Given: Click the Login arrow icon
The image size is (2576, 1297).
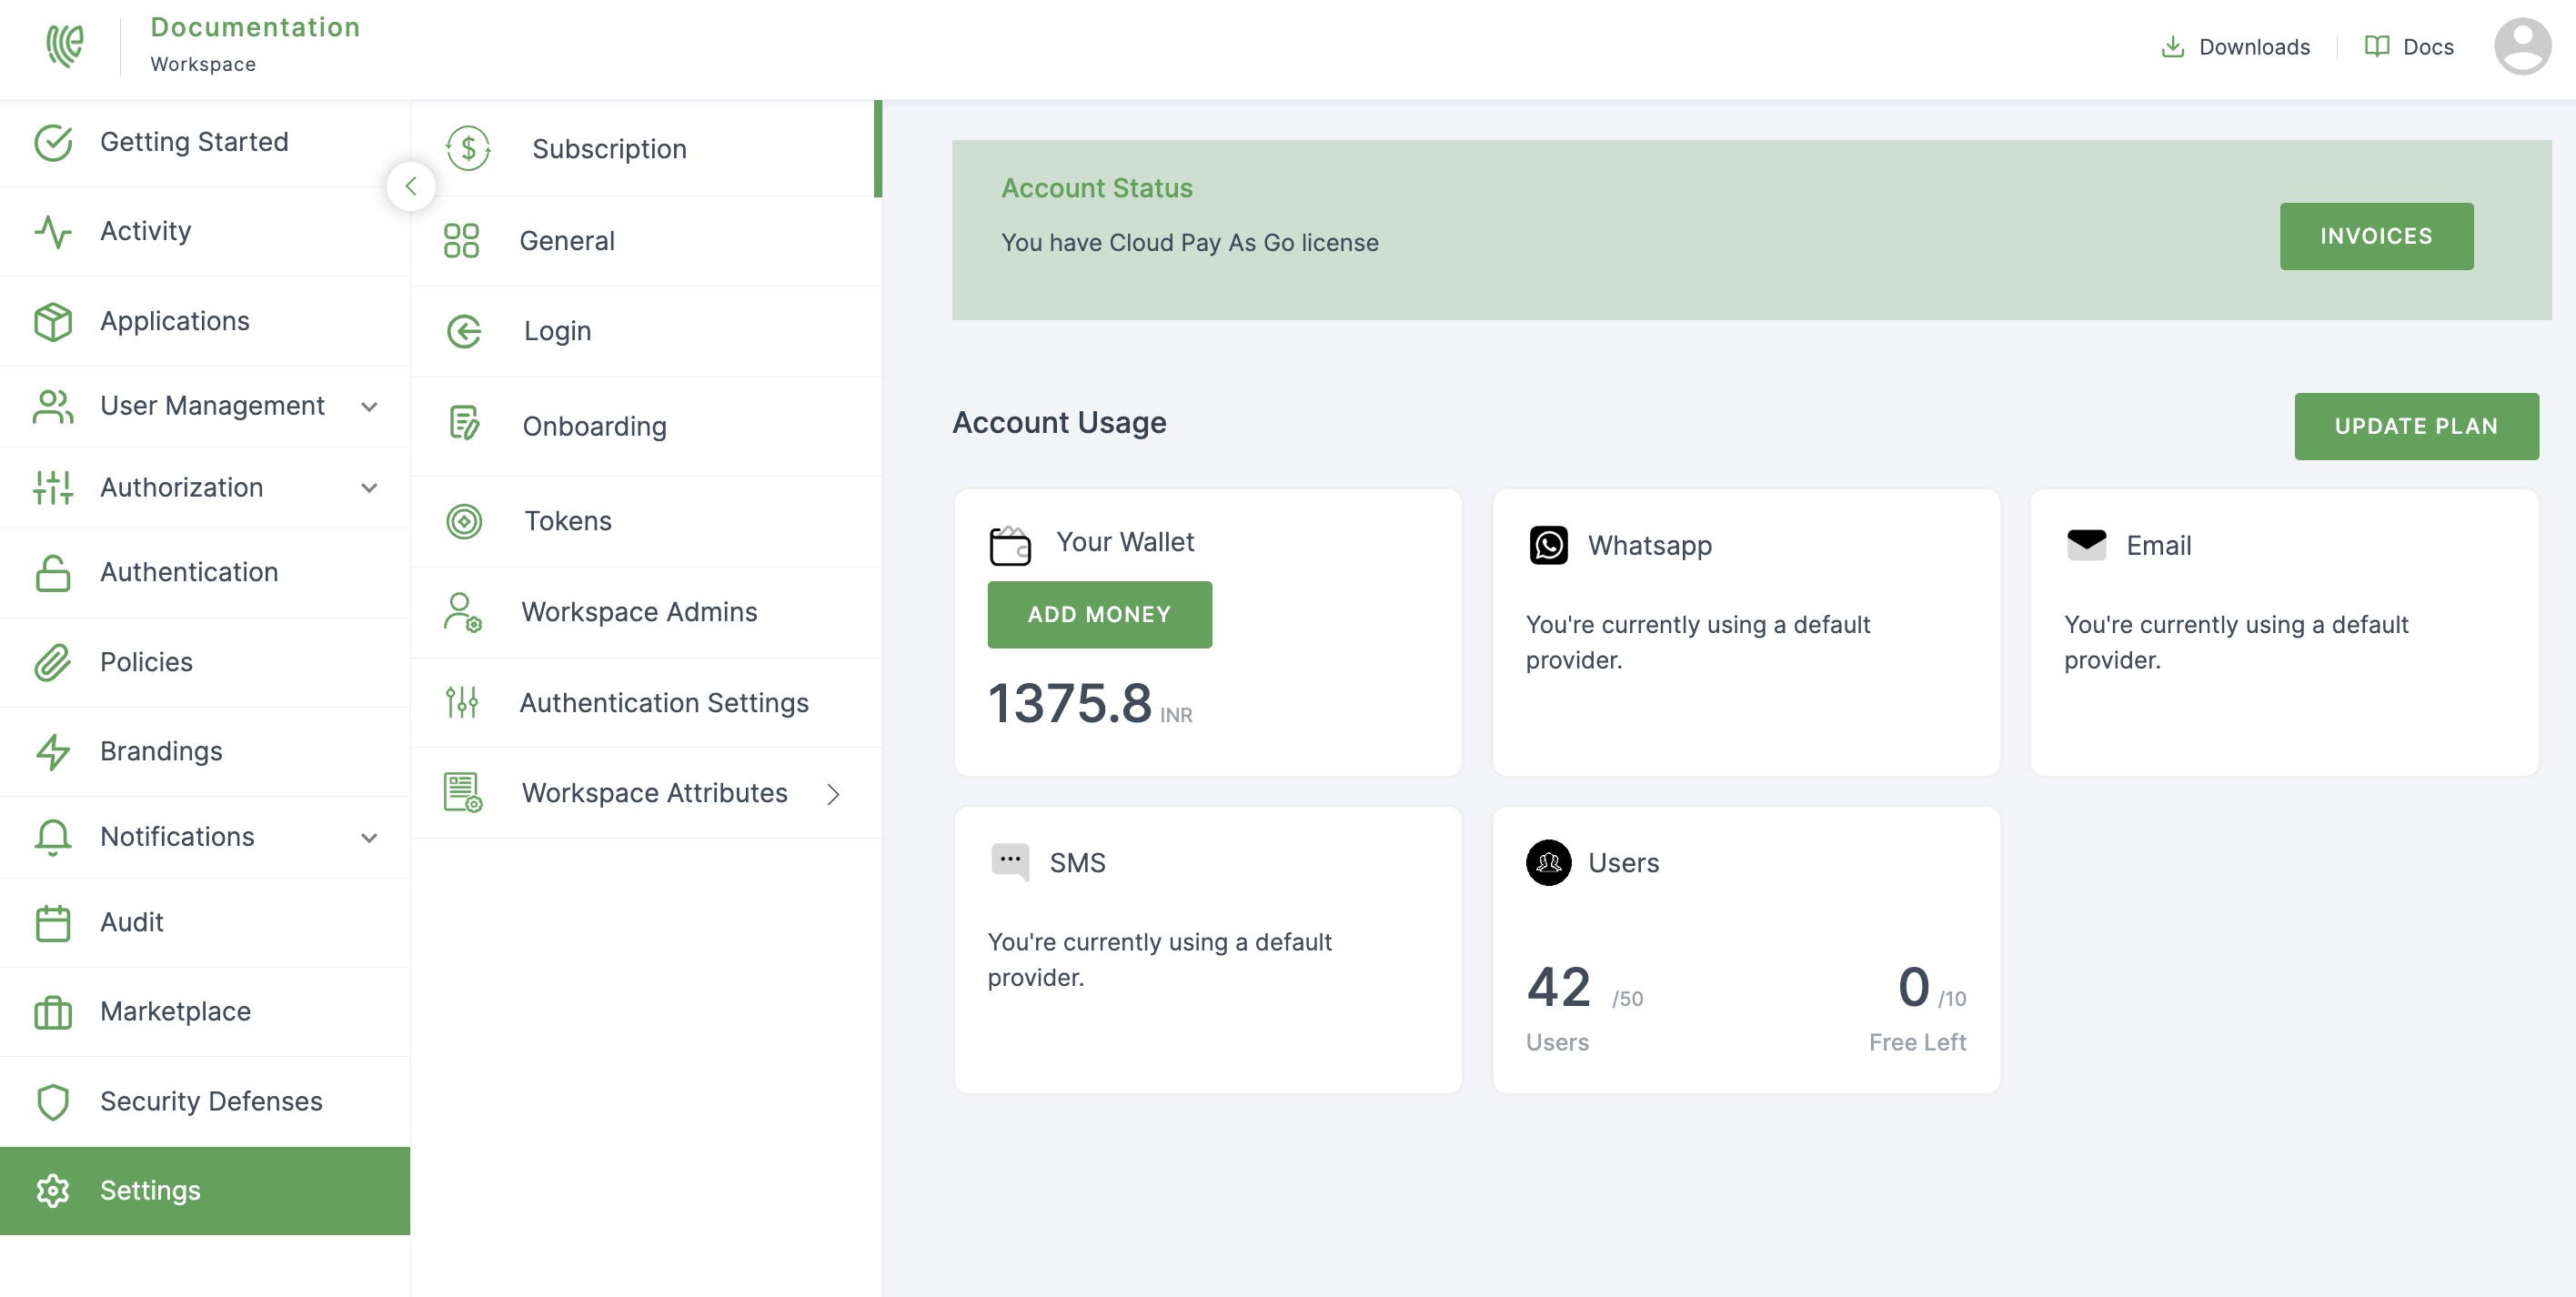Looking at the screenshot, I should point(464,332).
